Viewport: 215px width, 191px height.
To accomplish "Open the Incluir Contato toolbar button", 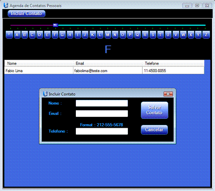I will (26, 14).
